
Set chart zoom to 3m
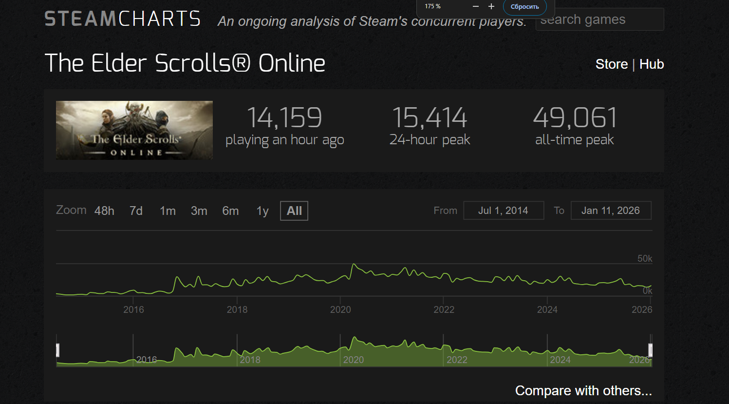point(199,211)
